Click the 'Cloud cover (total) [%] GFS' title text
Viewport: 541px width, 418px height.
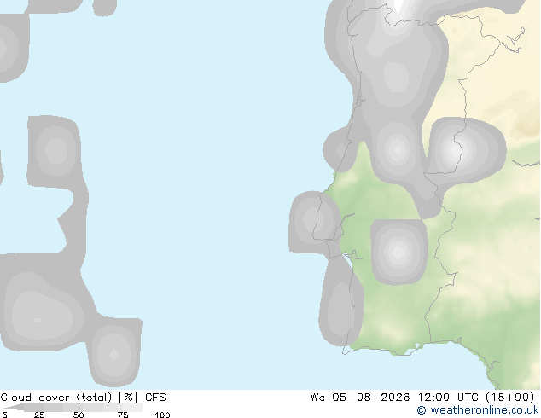pyautogui.click(x=83, y=398)
